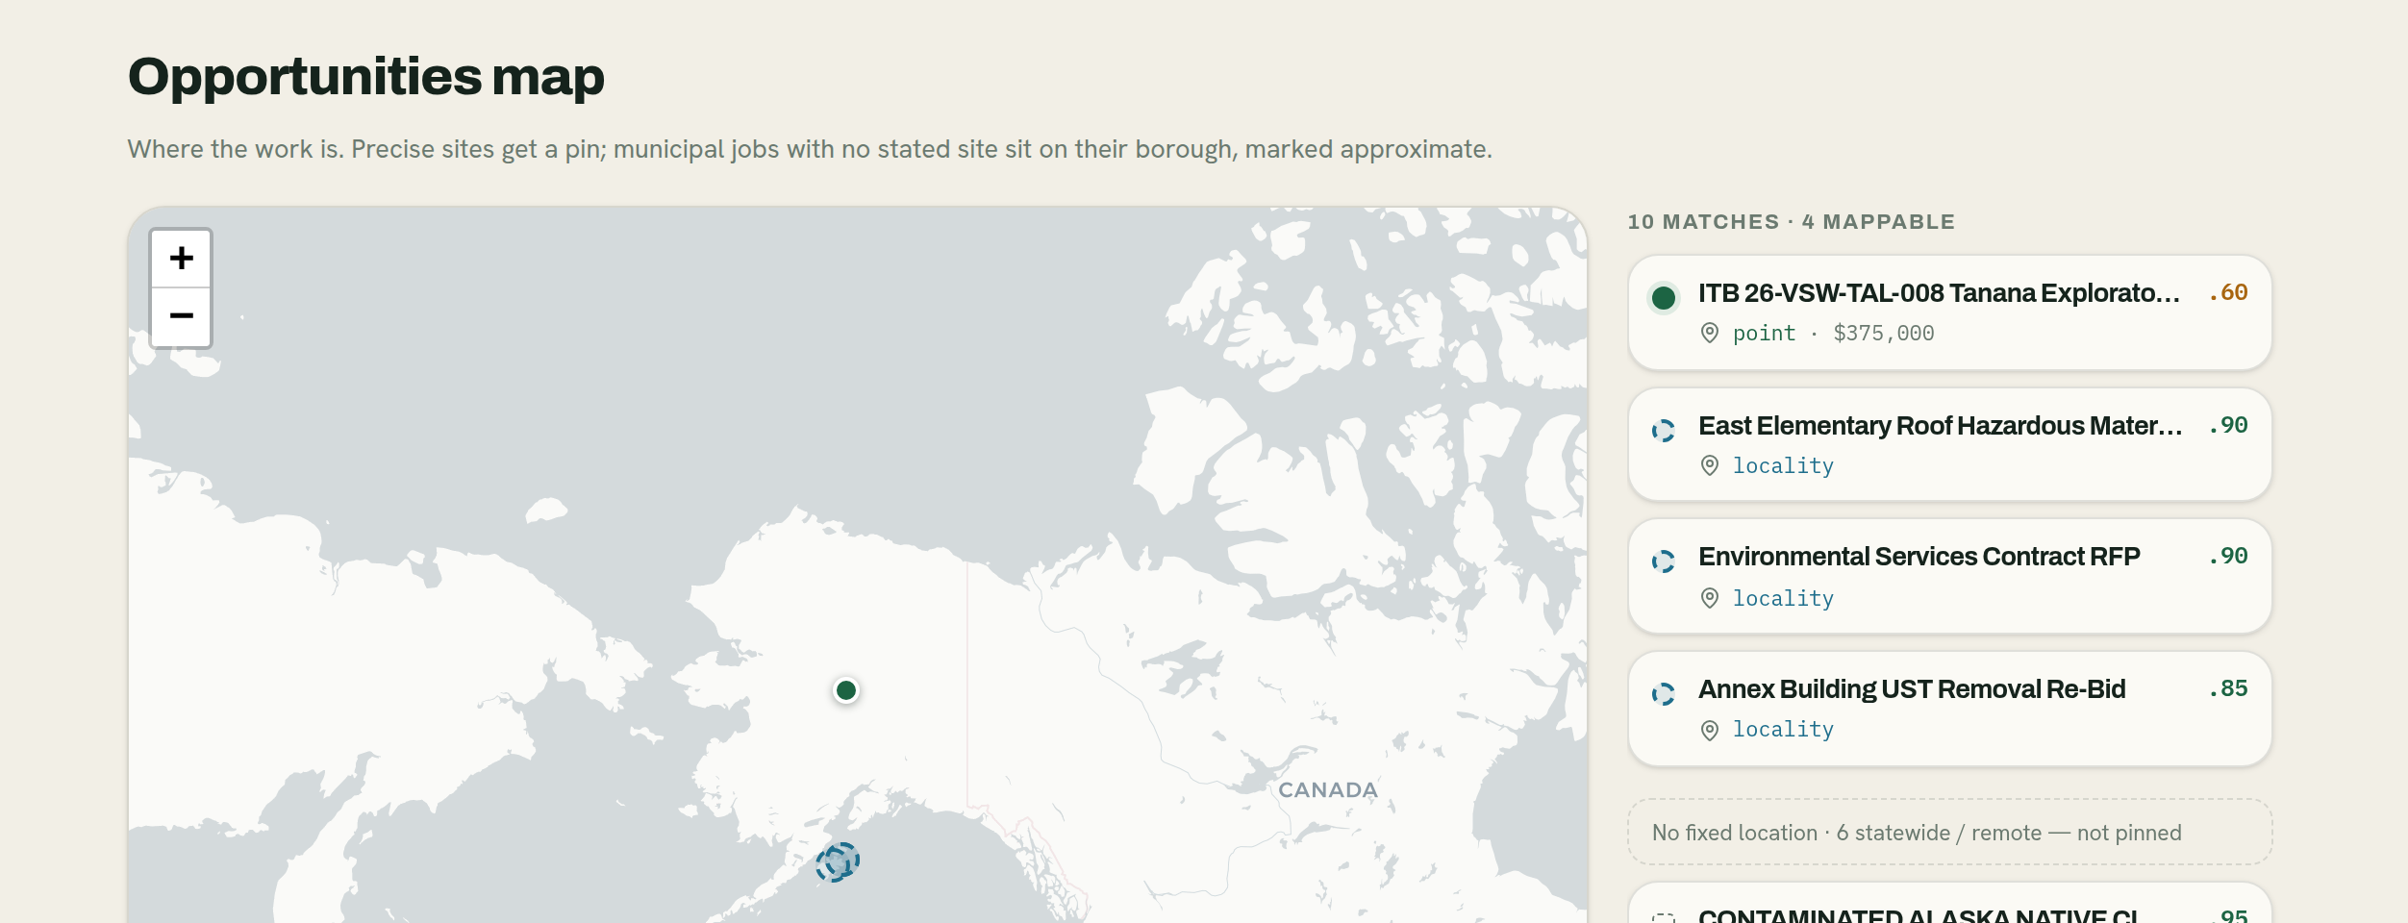Open the CONTAMINATED ALASKA NATIVE card
This screenshot has height=923, width=2408.
(x=1949, y=904)
